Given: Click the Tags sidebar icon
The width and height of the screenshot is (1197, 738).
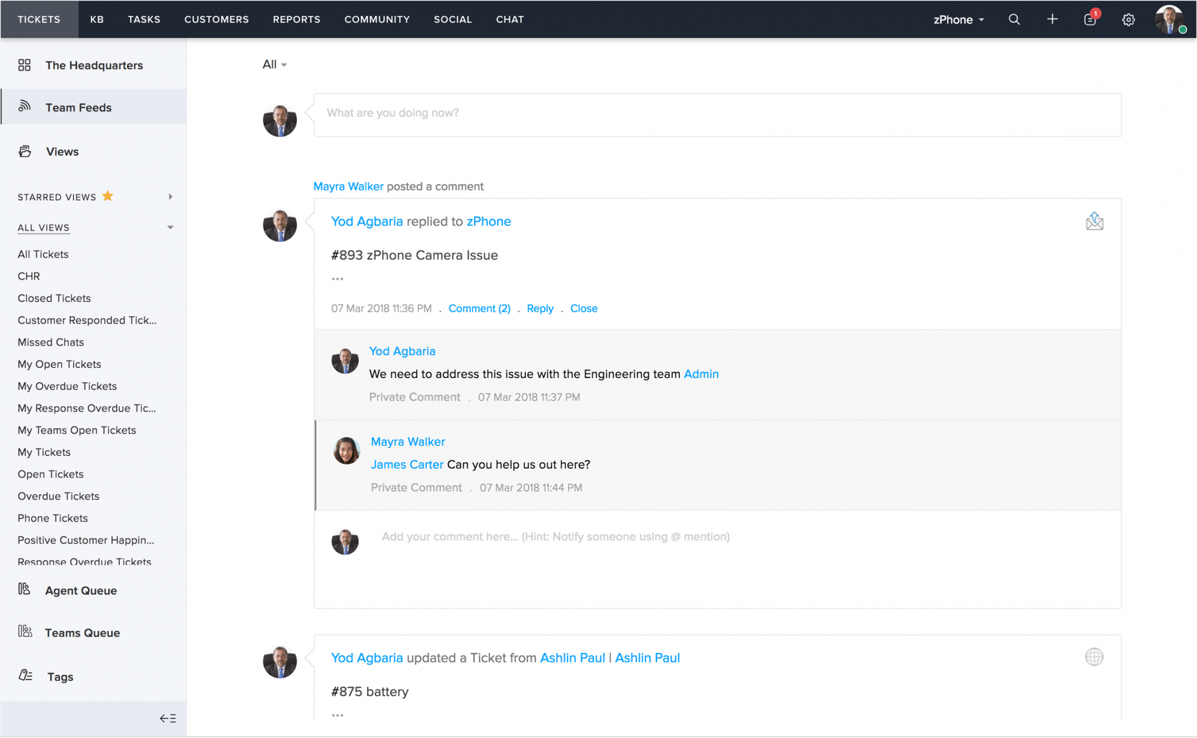Looking at the screenshot, I should click(26, 676).
